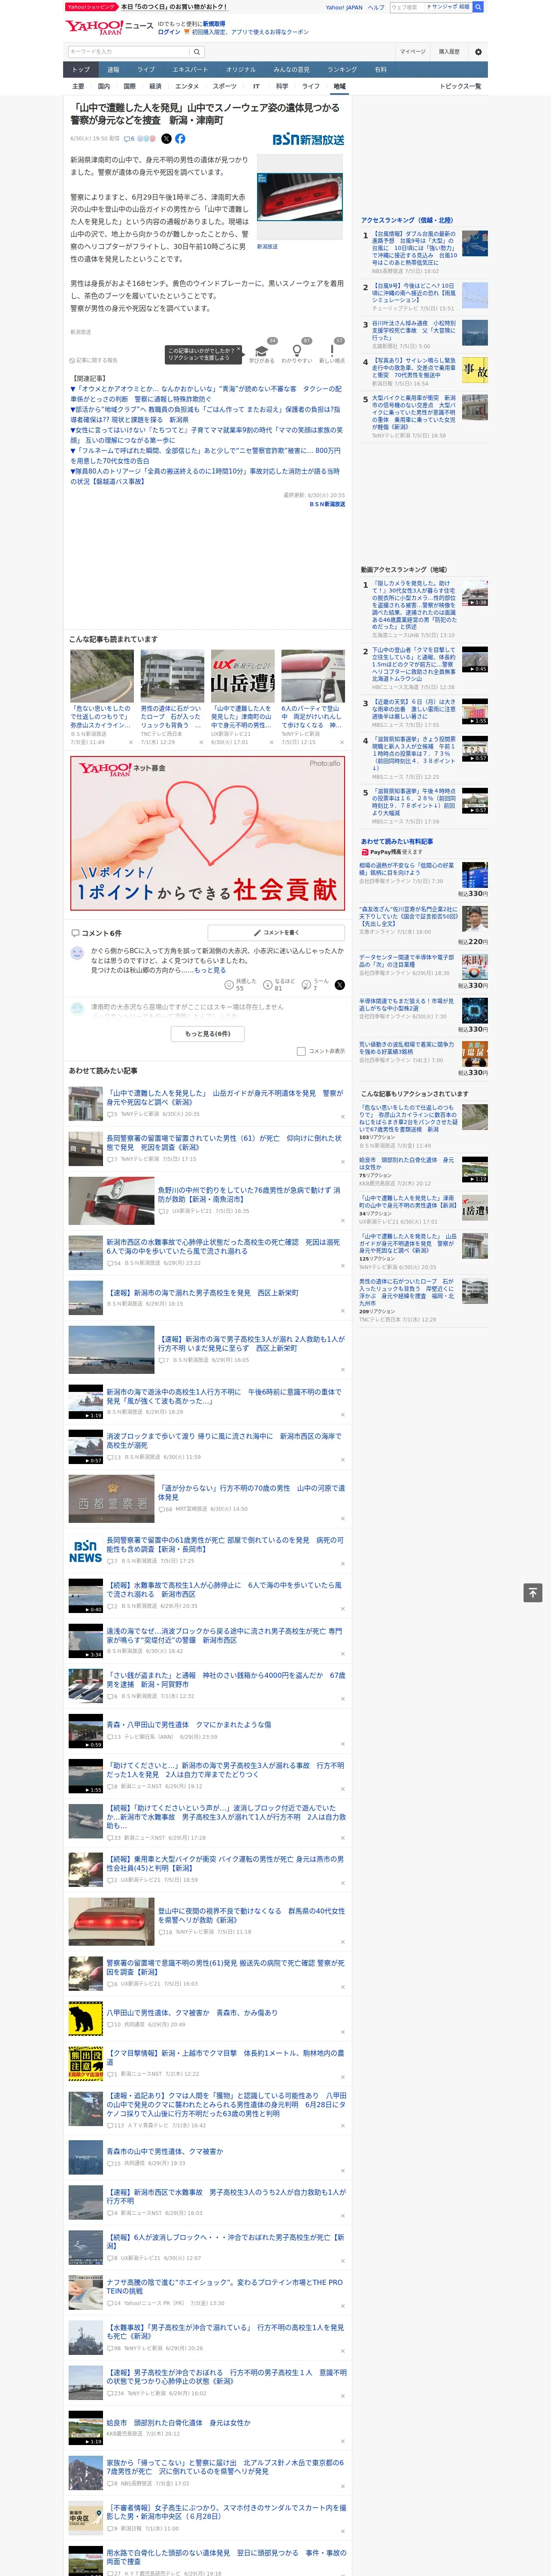551x2576 pixels.
Task: Select the トップ tab
Action: tap(81, 70)
